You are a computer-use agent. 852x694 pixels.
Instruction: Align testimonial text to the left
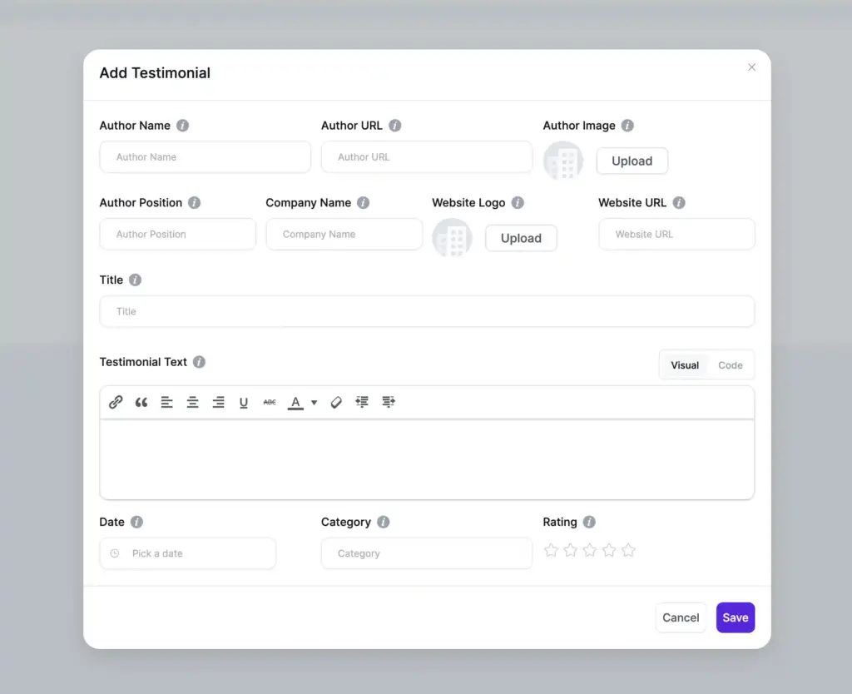[x=167, y=402]
